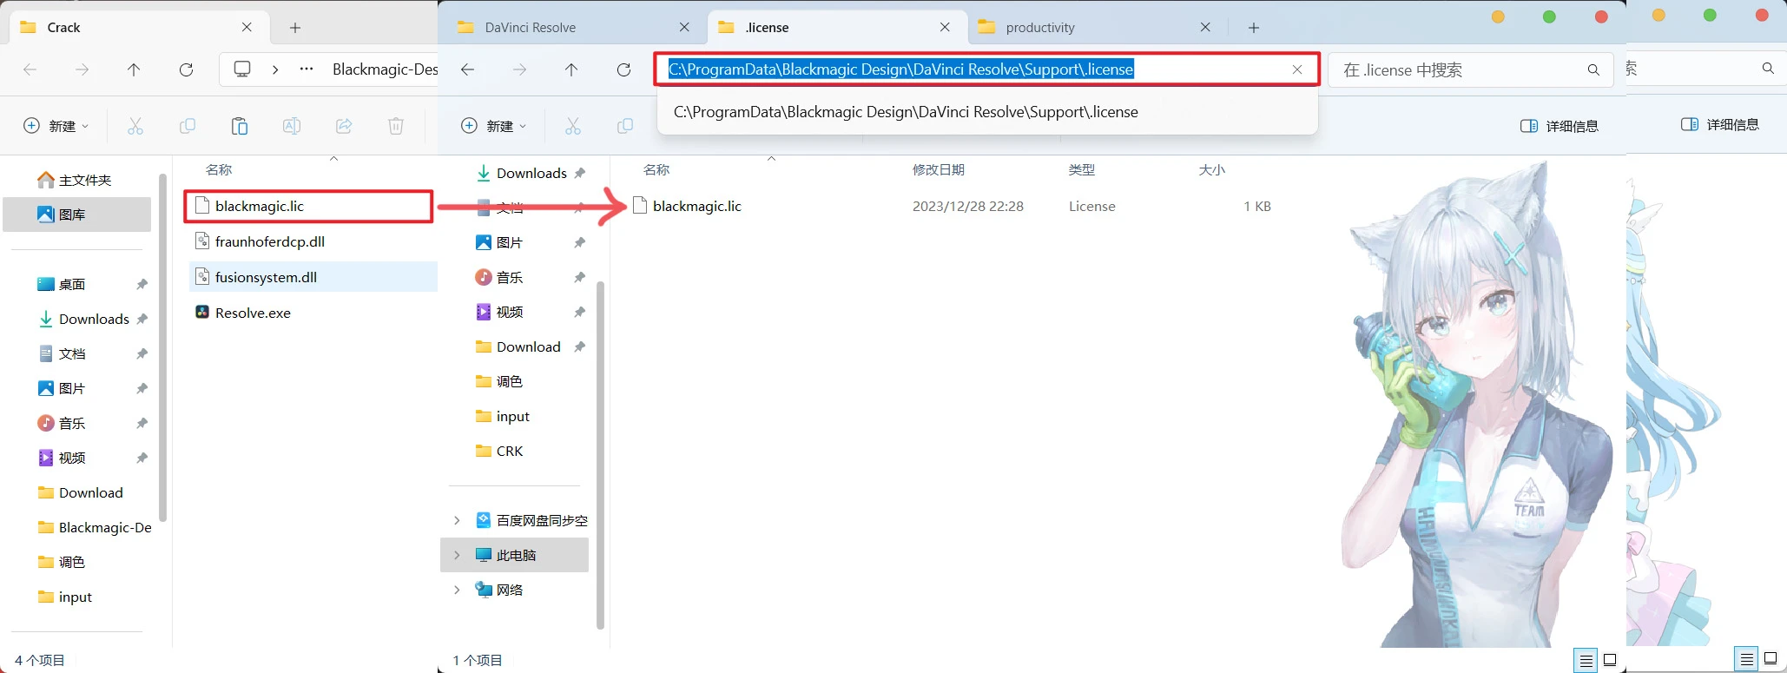This screenshot has width=1787, height=673.
Task: Add a new tab in .license window
Action: point(1254,28)
